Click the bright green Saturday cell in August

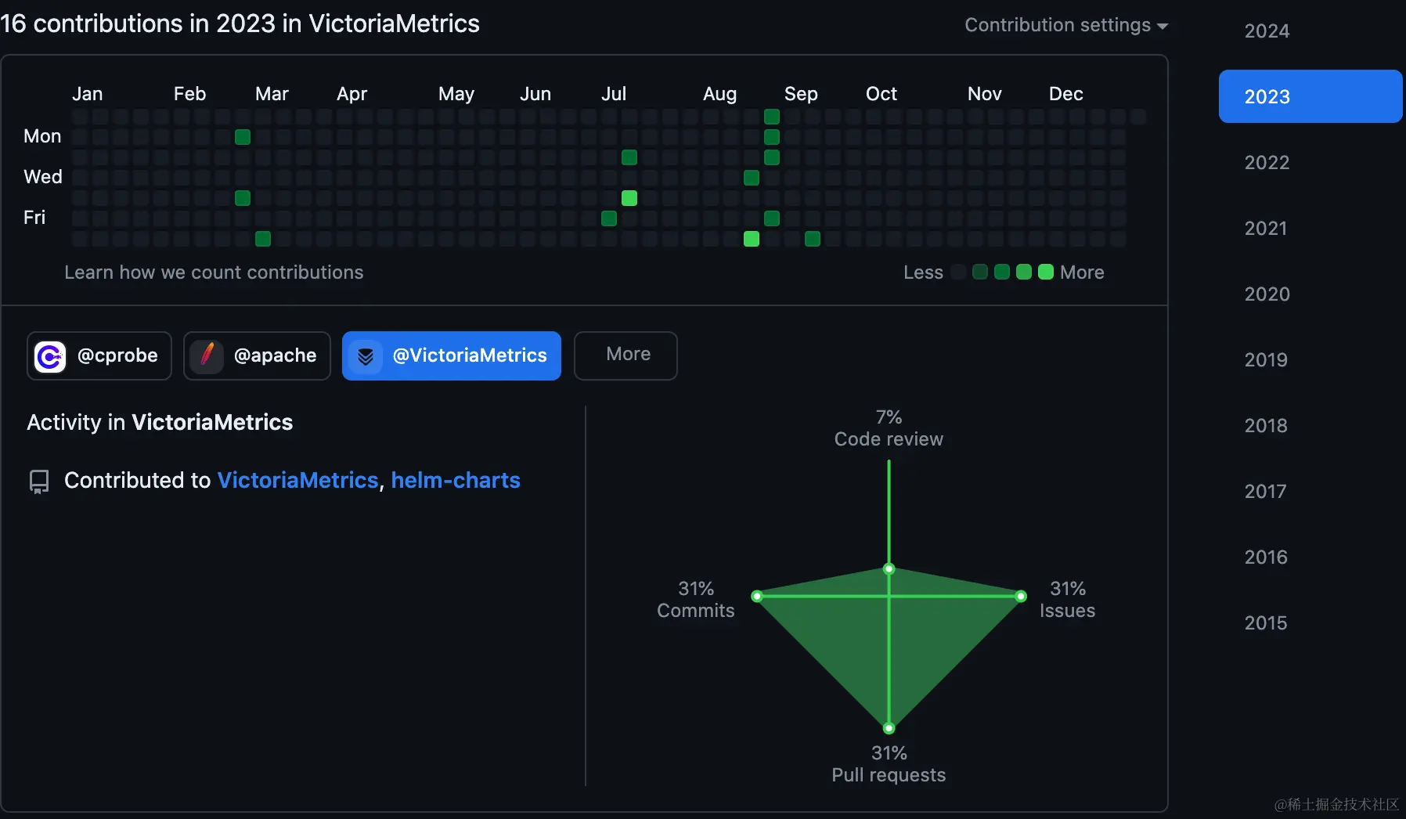752,239
